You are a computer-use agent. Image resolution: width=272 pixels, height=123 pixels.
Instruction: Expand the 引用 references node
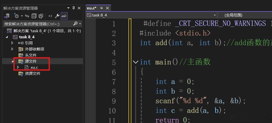coord(12,43)
